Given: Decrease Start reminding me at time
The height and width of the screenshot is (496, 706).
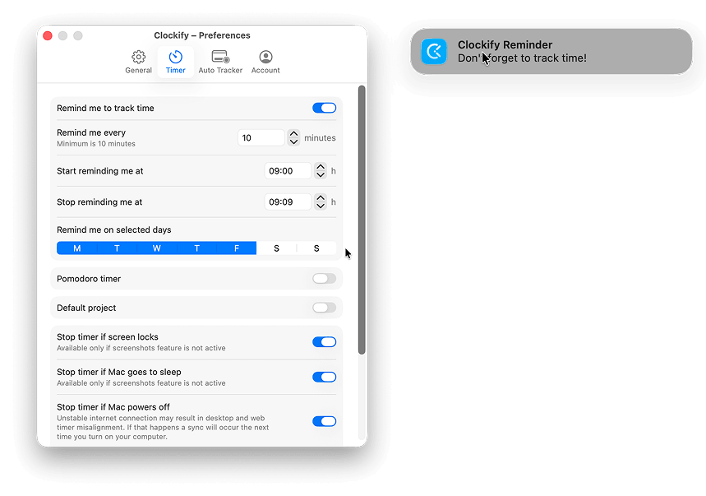Looking at the screenshot, I should (x=321, y=175).
